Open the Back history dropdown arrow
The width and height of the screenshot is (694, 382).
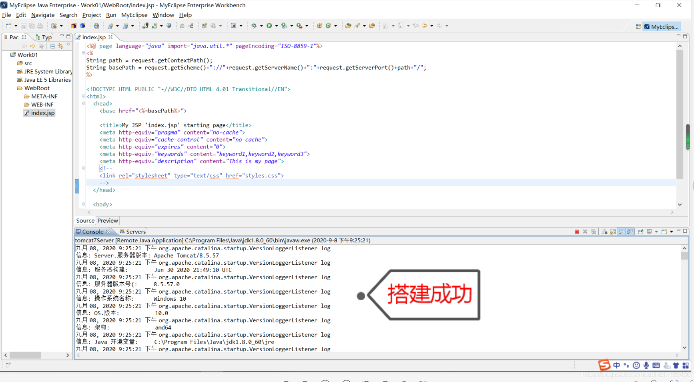click(432, 26)
